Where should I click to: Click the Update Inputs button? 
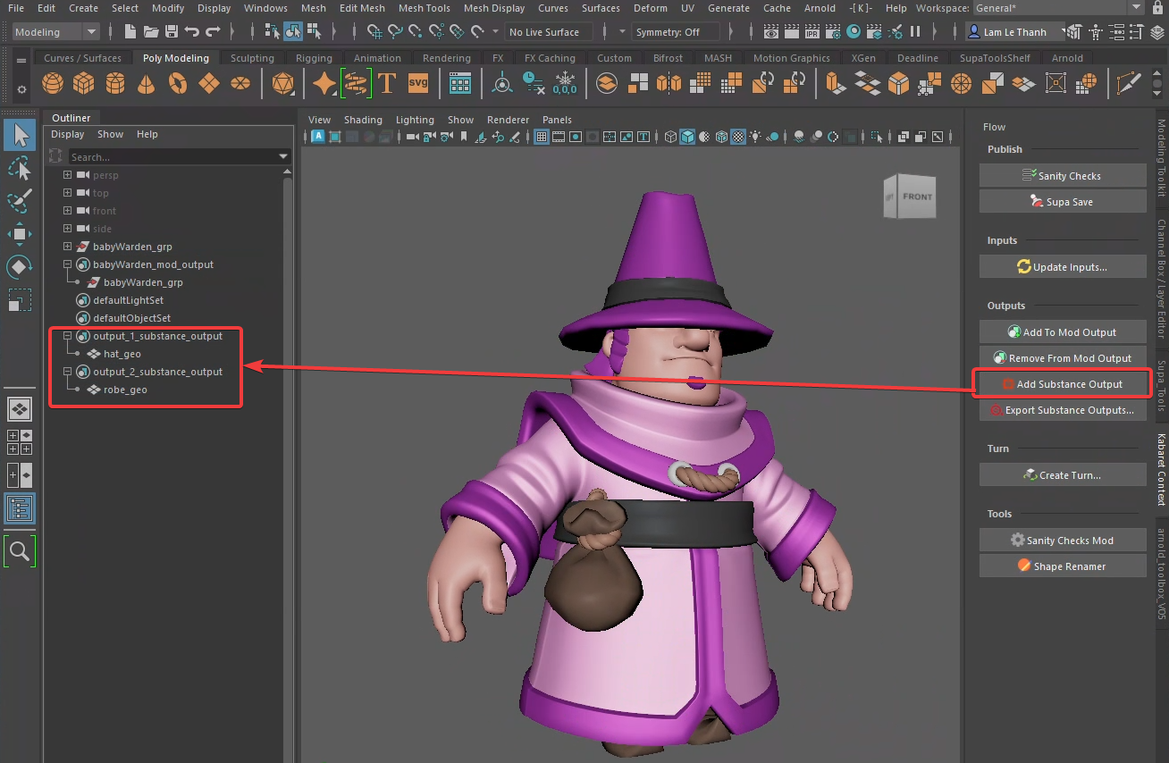1063,267
